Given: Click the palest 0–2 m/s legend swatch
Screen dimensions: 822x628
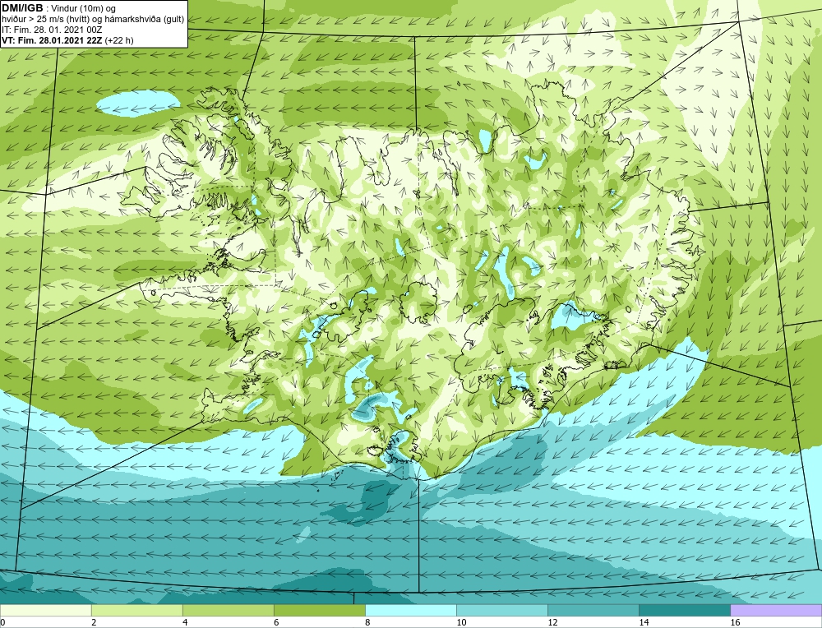Looking at the screenshot, I should (45, 610).
